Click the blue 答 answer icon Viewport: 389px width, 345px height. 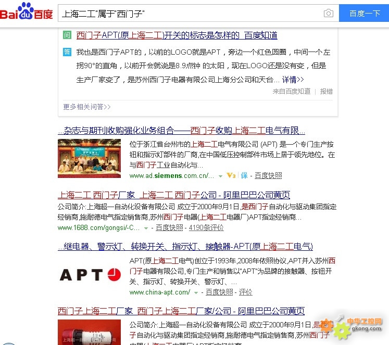click(67, 52)
